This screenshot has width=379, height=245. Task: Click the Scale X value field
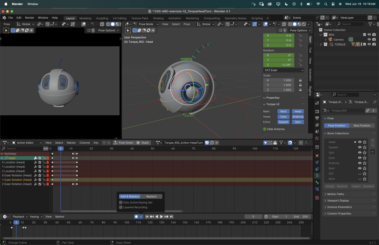point(279,80)
